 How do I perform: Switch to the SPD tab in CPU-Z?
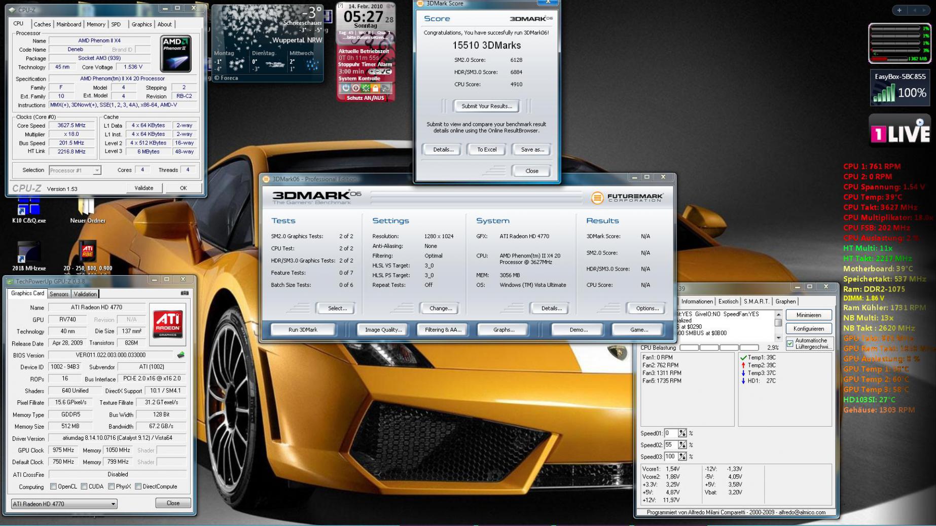(x=116, y=24)
